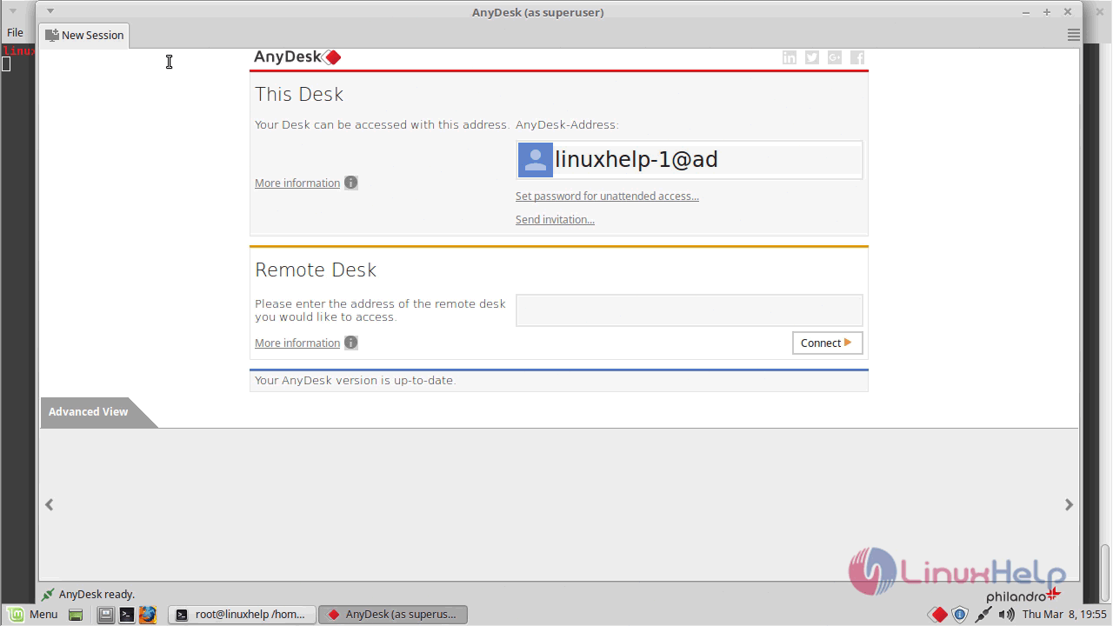
Task: Switch to the root@linuxhelp terminal taskbar button
Action: pyautogui.click(x=241, y=615)
